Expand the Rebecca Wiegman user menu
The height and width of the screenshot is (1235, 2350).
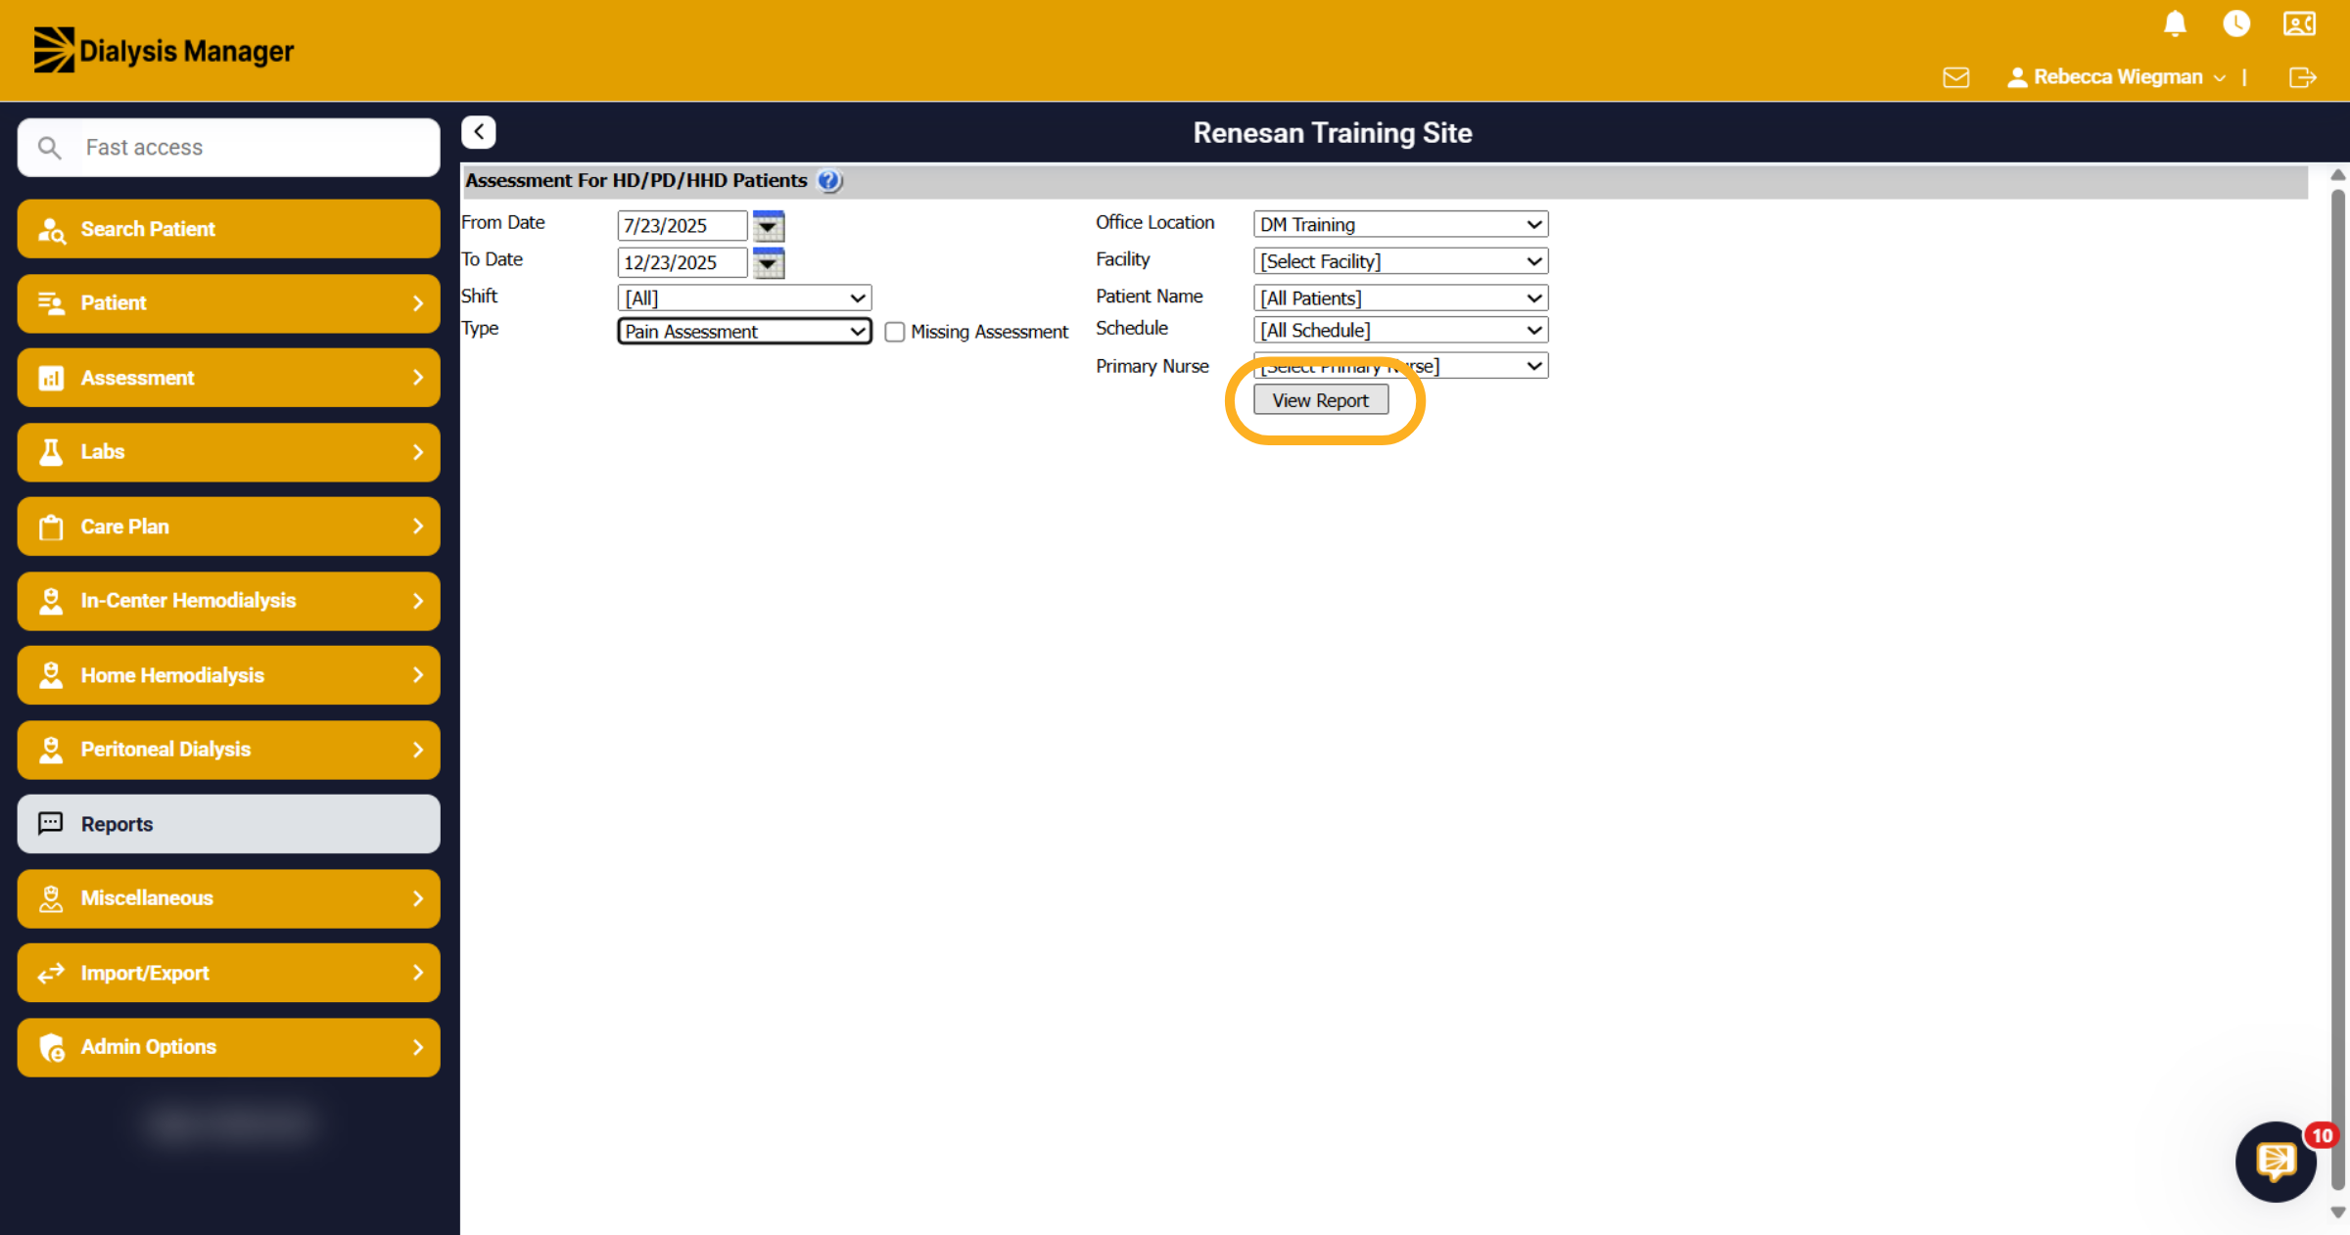pos(2117,77)
